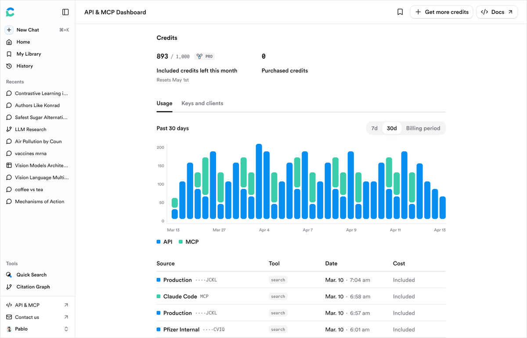
Task: Click the bookmark icon in the header
Action: coord(400,12)
